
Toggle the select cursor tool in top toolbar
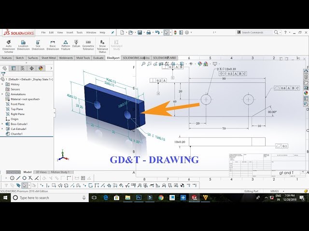(x=166, y=32)
